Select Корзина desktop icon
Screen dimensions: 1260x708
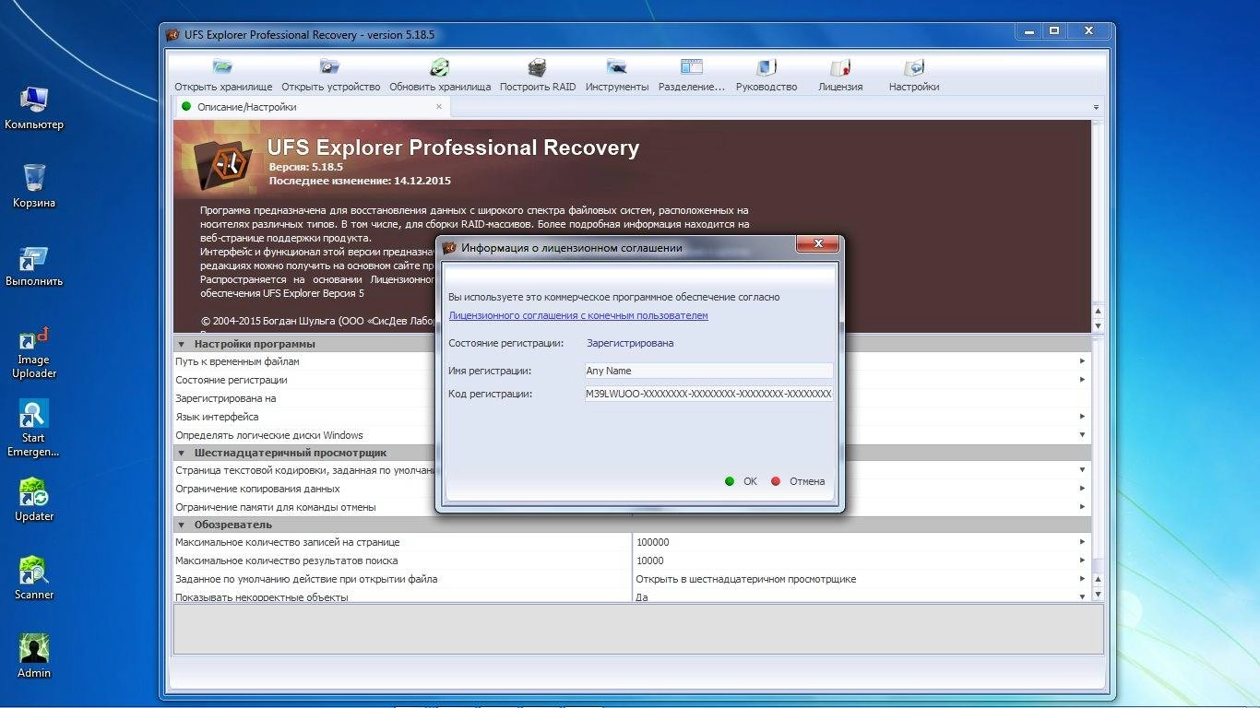(34, 185)
